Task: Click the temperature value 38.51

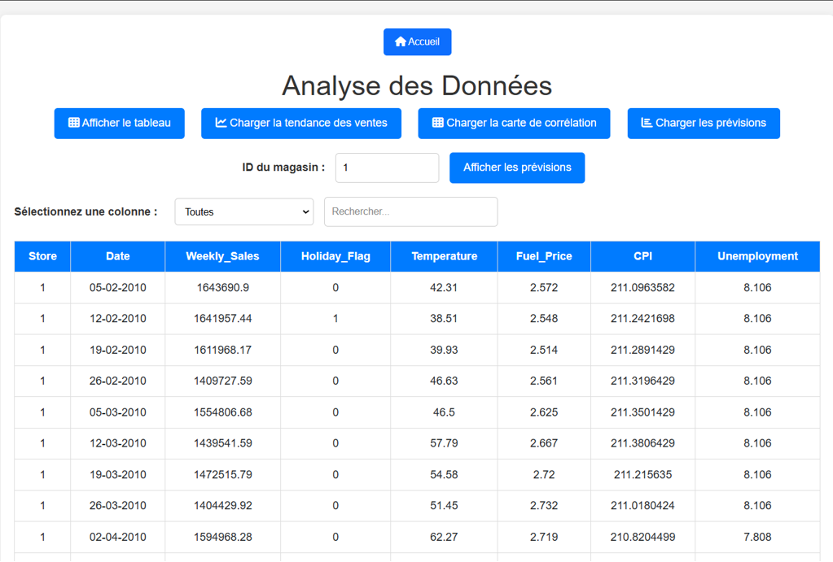Action: [x=444, y=319]
